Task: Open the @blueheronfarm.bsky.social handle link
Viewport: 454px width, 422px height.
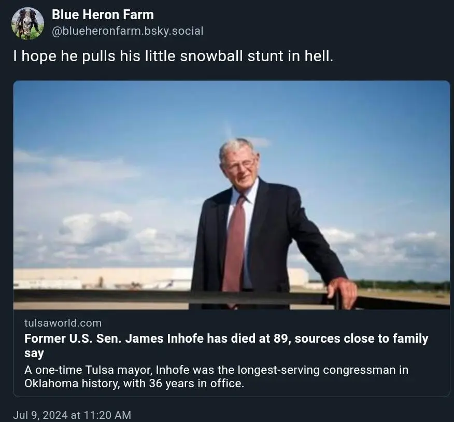Action: pyautogui.click(x=127, y=31)
